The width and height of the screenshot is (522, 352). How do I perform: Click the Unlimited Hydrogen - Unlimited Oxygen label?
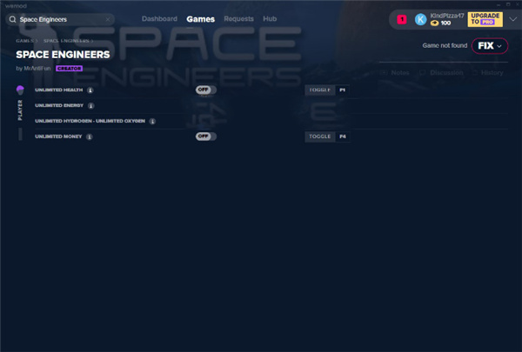90,121
